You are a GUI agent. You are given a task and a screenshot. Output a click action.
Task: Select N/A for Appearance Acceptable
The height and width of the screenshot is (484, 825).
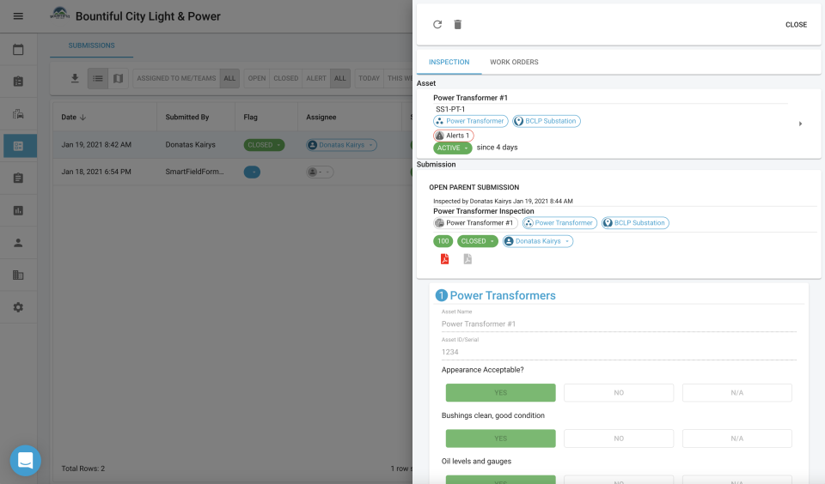(x=737, y=392)
